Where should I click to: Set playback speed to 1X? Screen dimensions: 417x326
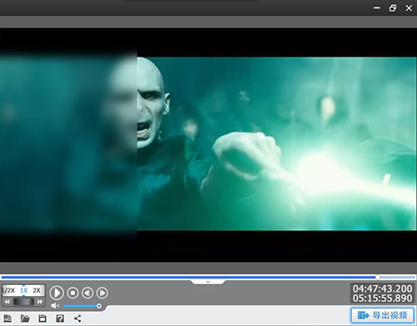coord(23,291)
